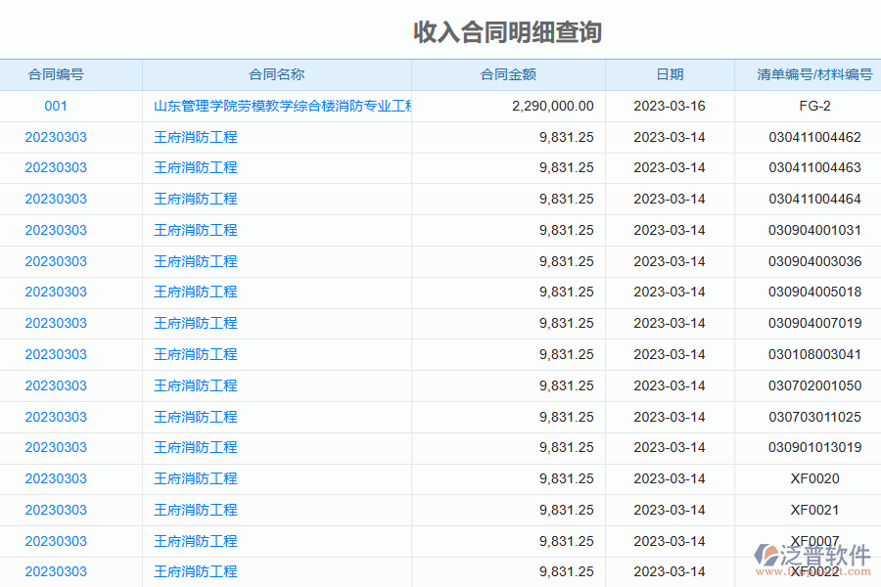Click 王府消防工程 in the XF0007 row
The width and height of the screenshot is (881, 587).
coord(194,541)
